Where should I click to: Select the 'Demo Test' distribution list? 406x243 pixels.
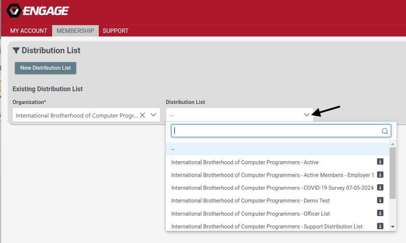(278, 200)
